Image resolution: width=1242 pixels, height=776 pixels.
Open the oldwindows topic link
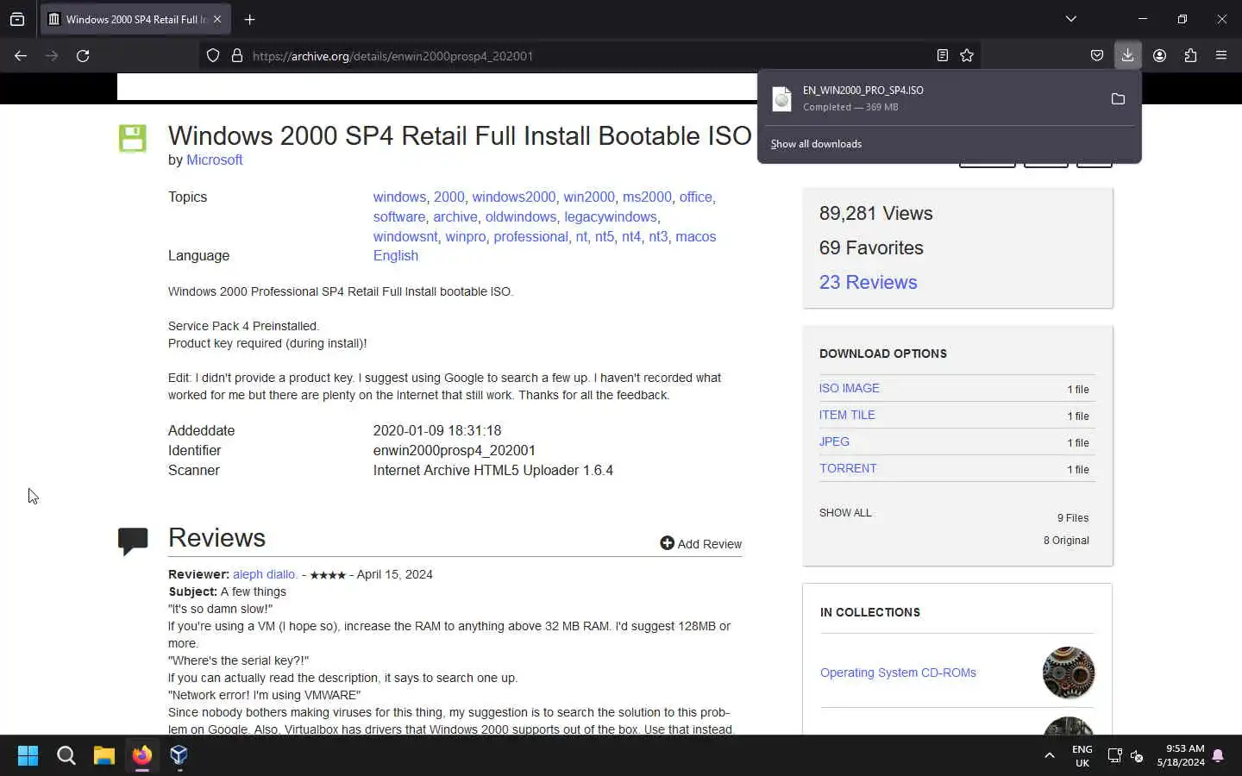pos(521,217)
